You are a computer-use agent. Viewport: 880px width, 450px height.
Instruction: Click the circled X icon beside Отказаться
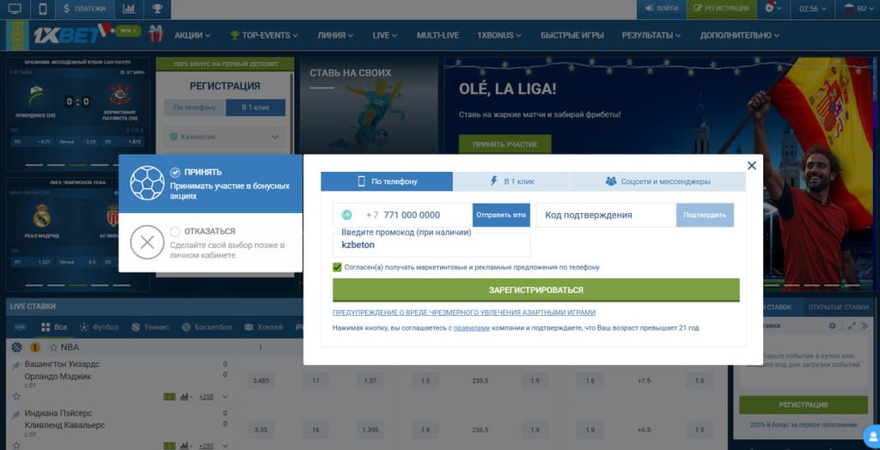147,242
